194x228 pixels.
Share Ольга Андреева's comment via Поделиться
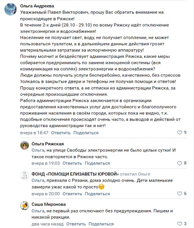[86, 133]
